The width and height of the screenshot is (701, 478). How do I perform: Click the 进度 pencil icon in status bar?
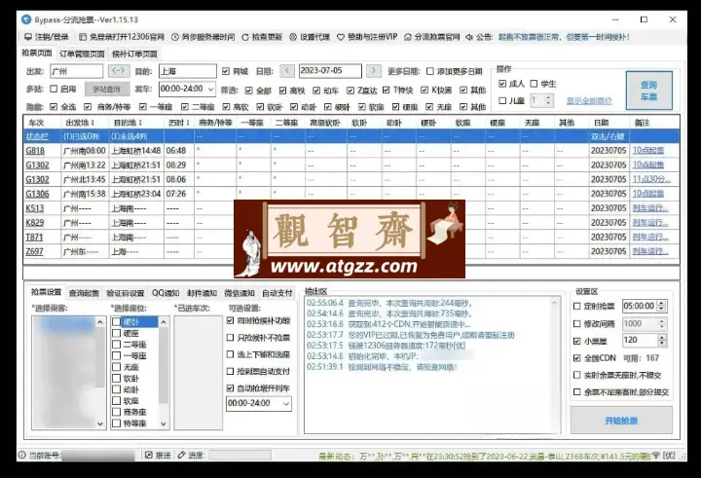[181, 456]
